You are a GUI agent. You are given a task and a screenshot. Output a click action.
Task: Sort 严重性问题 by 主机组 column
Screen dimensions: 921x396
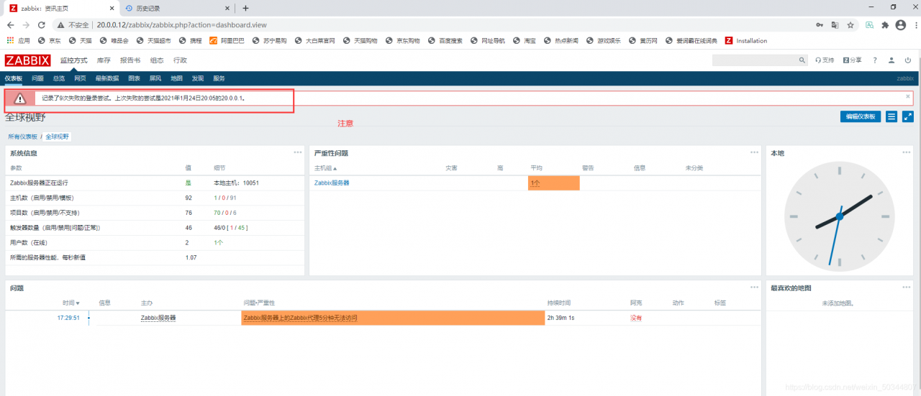click(x=325, y=168)
